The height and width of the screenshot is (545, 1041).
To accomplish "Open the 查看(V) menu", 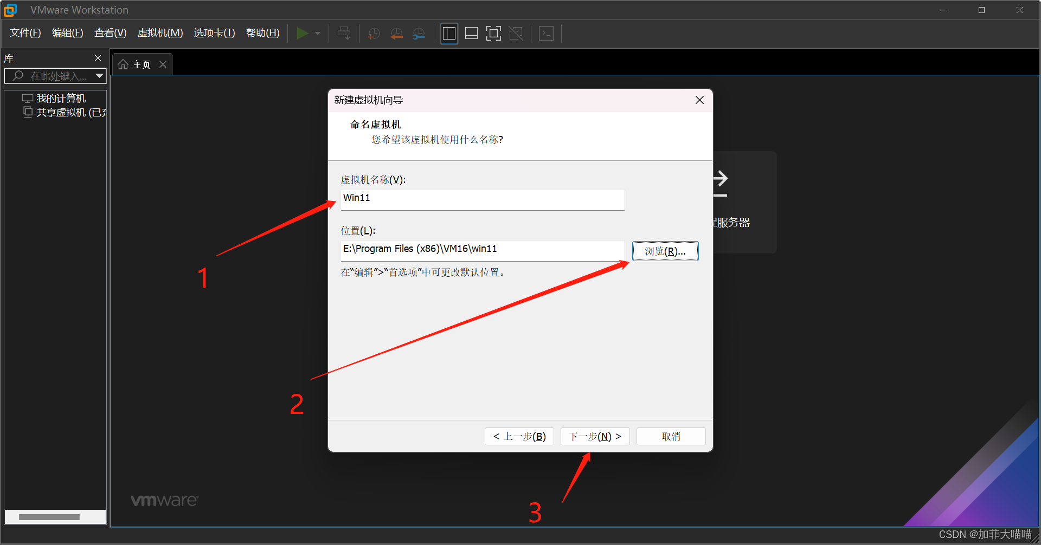I will click(110, 33).
